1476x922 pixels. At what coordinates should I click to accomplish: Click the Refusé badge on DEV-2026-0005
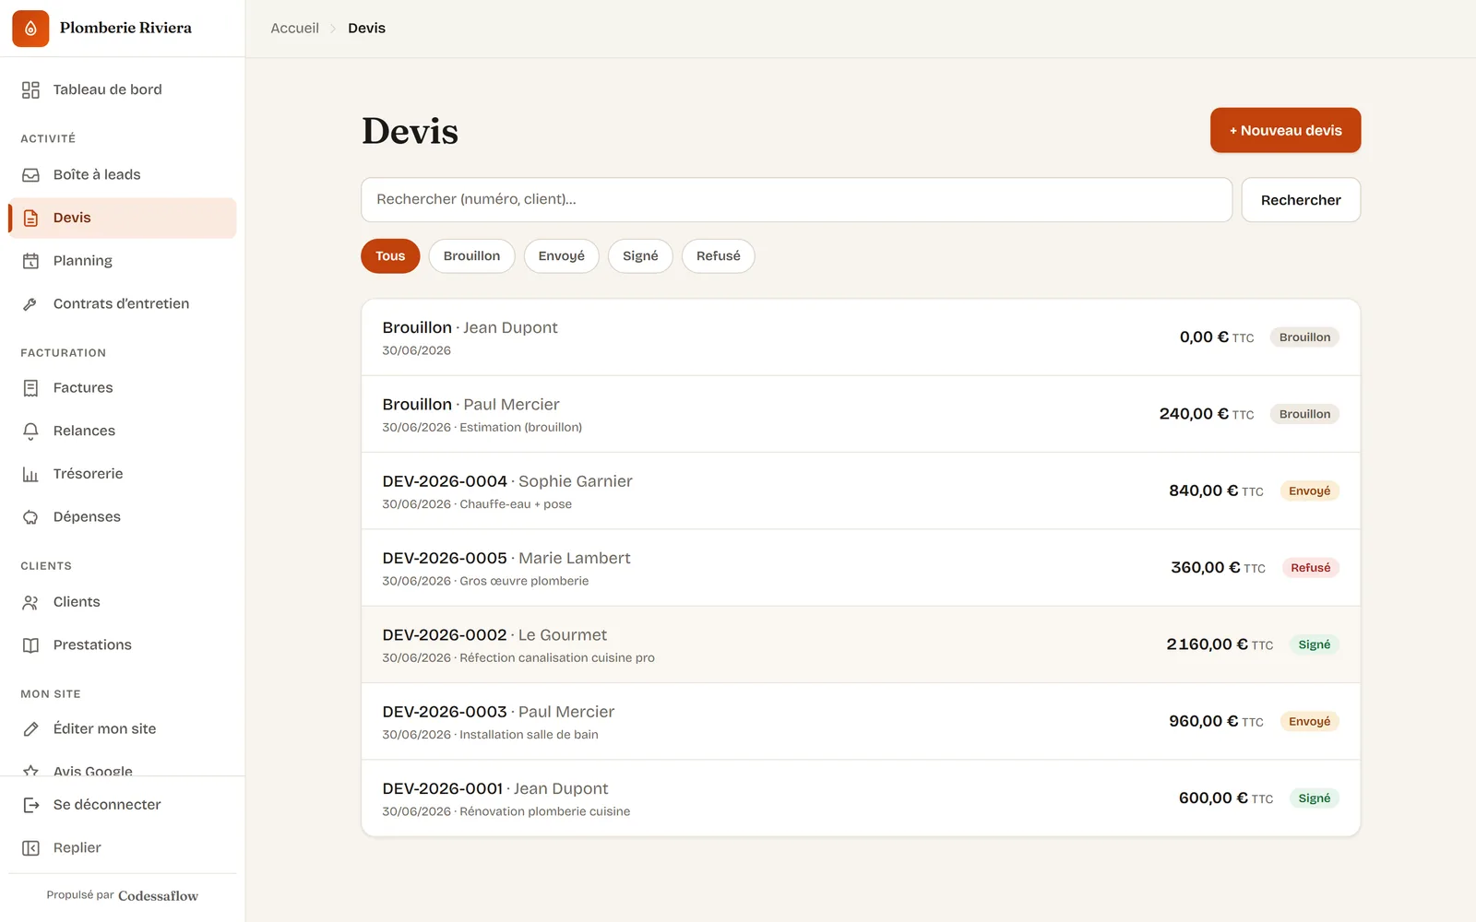(1310, 568)
